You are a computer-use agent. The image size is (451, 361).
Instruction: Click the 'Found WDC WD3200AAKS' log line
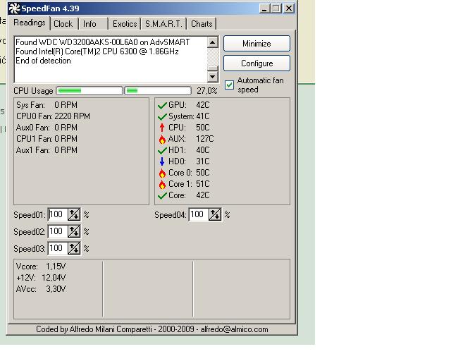click(103, 42)
